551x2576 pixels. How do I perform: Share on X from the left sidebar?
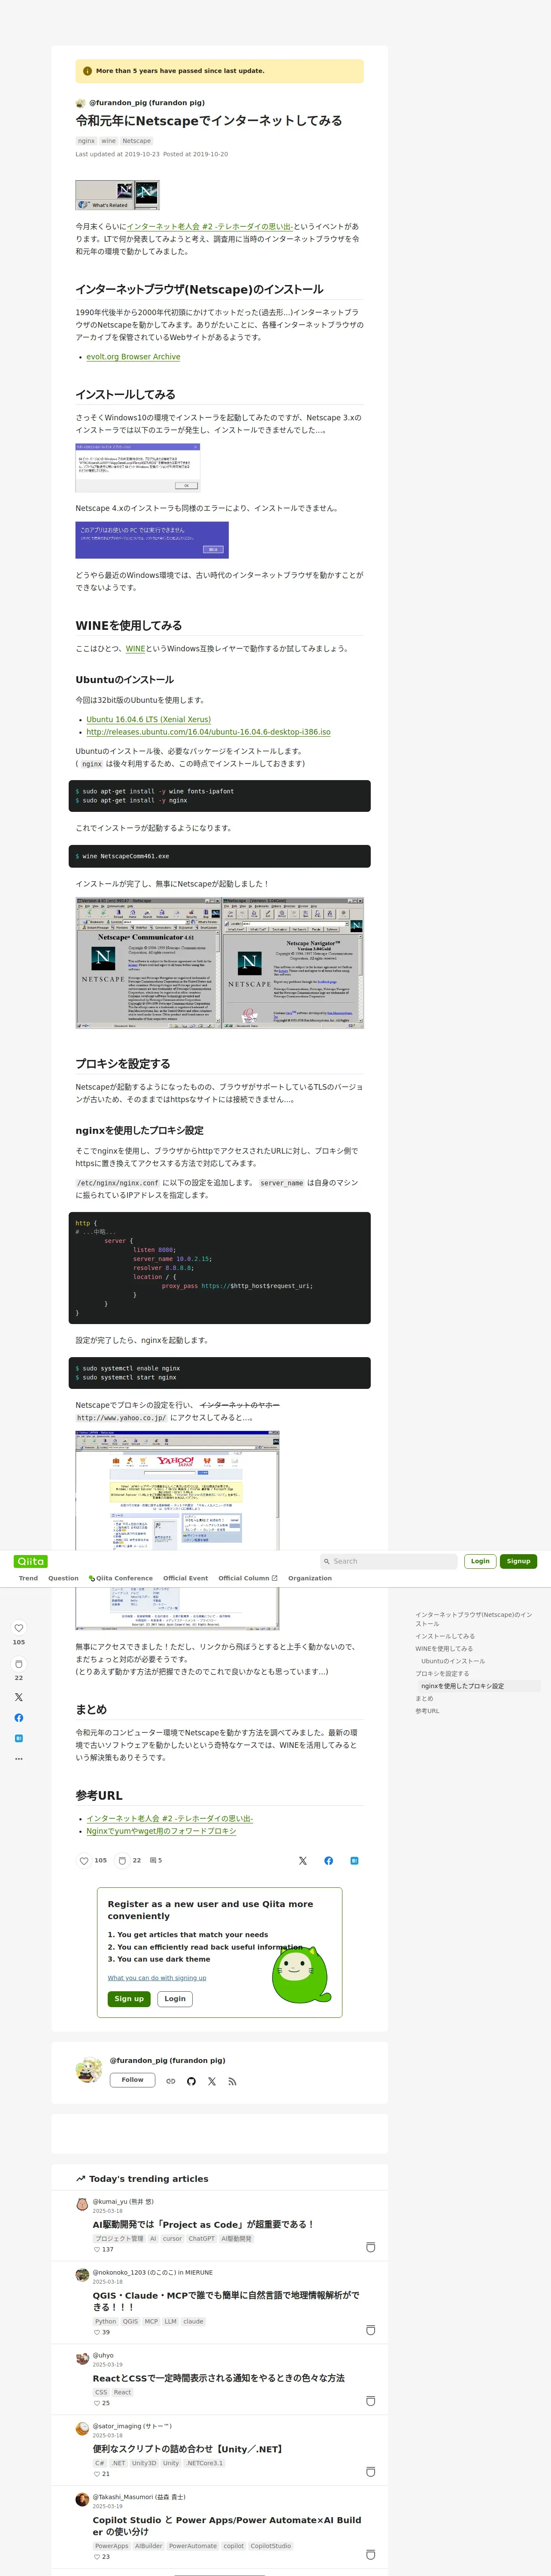[x=19, y=1697]
